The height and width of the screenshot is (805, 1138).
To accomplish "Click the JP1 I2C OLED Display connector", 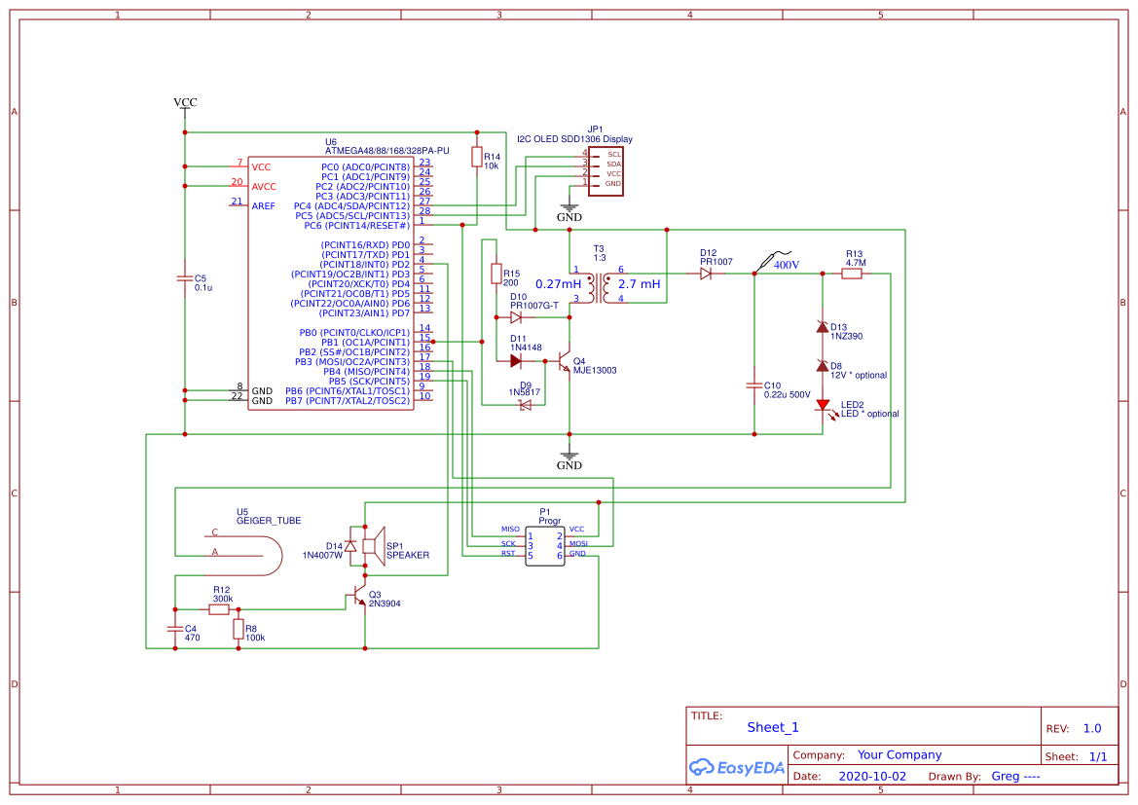I will (x=606, y=173).
